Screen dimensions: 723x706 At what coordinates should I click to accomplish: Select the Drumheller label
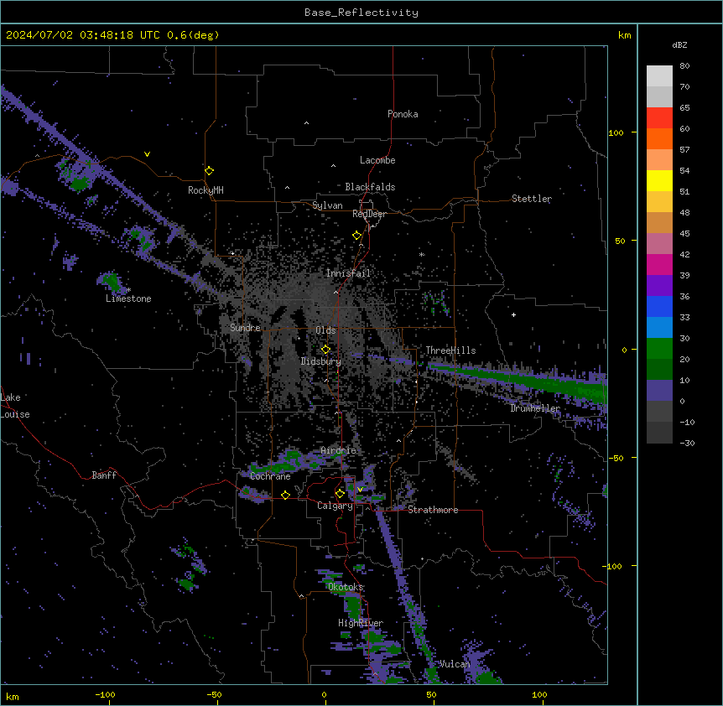pos(535,408)
